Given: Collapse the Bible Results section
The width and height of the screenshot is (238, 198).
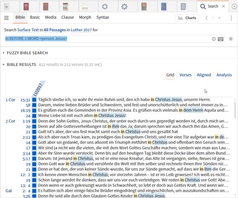Looking at the screenshot, I should (x=3, y=64).
